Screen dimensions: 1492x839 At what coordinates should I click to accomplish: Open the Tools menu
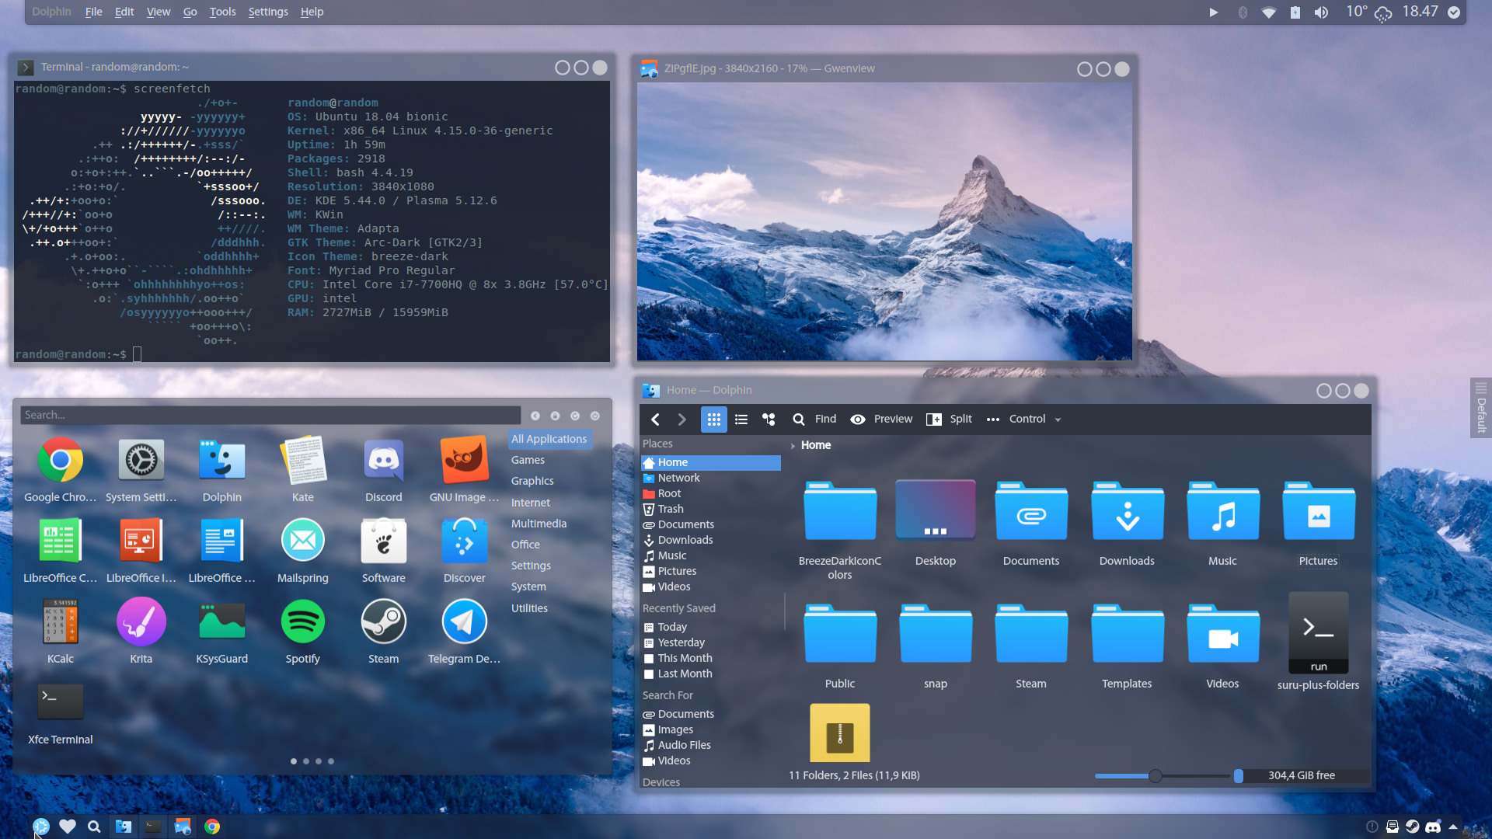[x=222, y=12]
